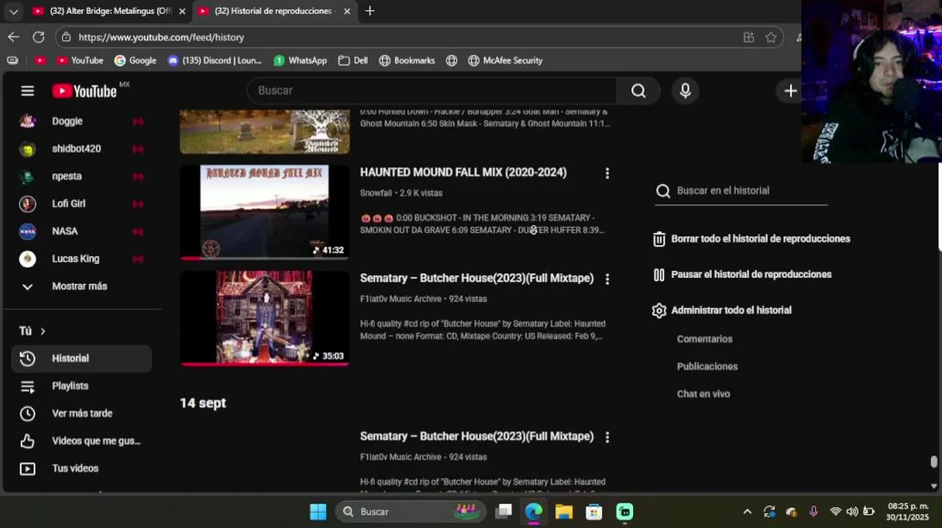Open the volume control in tray
This screenshot has height=528, width=942.
[852, 511]
